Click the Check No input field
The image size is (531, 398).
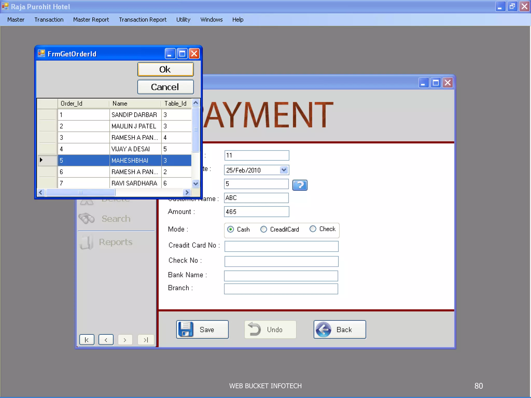[281, 261]
